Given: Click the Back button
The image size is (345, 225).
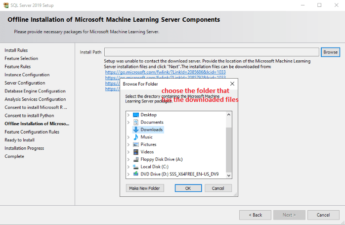Looking at the screenshot, I should point(255,215).
